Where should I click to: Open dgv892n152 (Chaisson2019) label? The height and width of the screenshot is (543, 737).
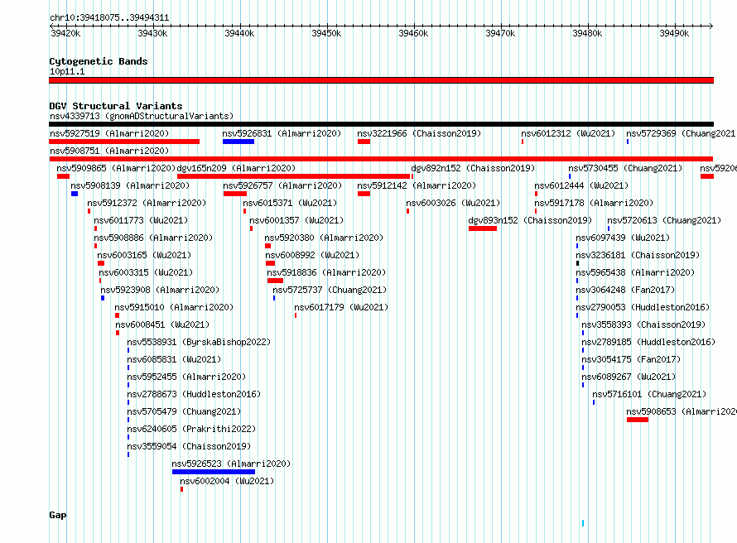click(x=473, y=168)
